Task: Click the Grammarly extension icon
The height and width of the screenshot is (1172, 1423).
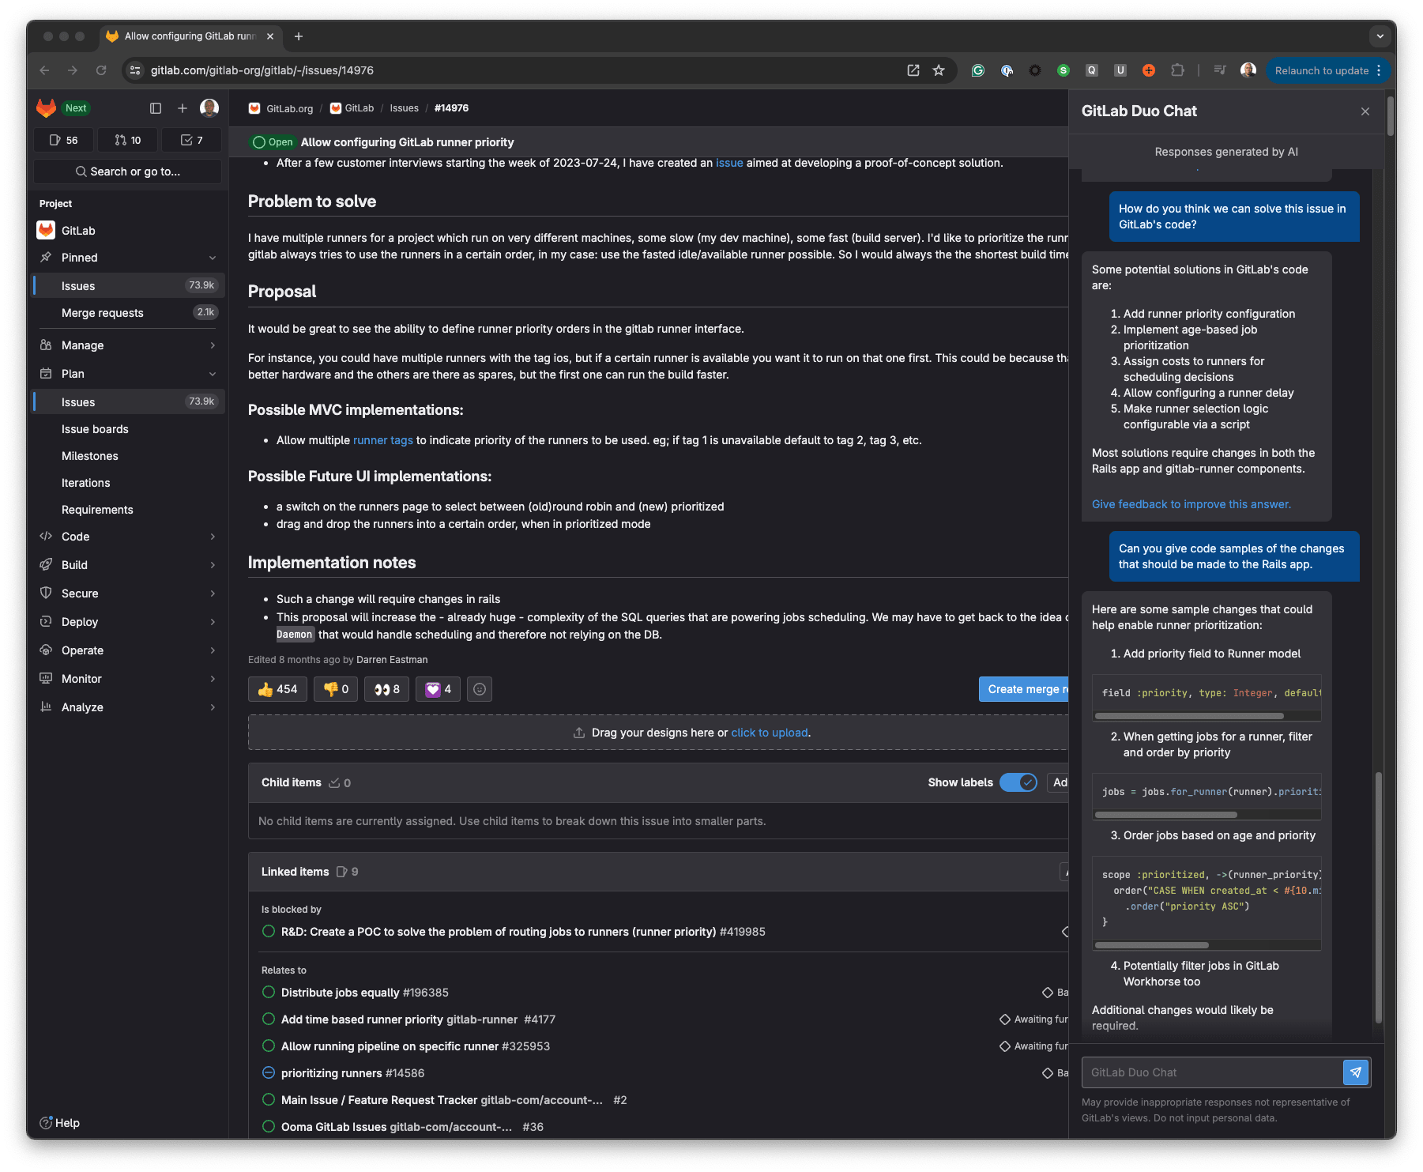Action: pos(978,70)
